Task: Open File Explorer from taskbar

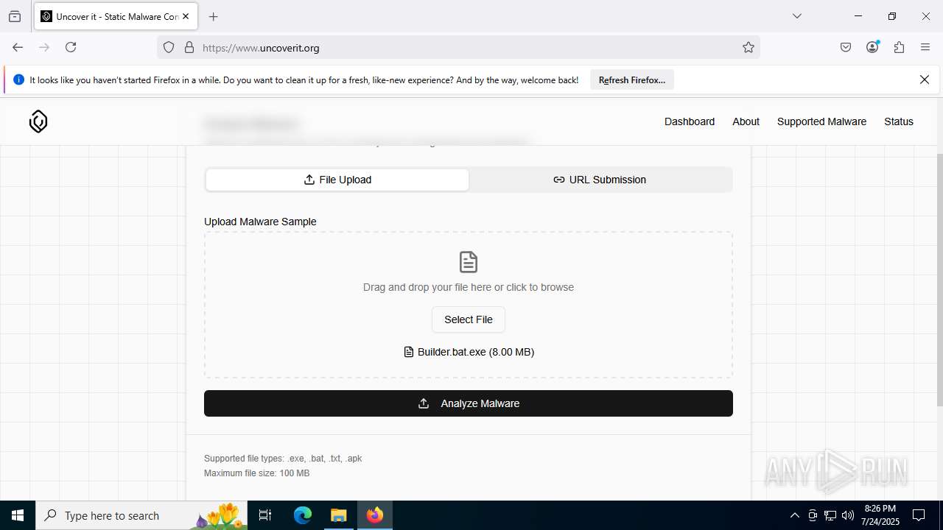Action: pos(338,515)
